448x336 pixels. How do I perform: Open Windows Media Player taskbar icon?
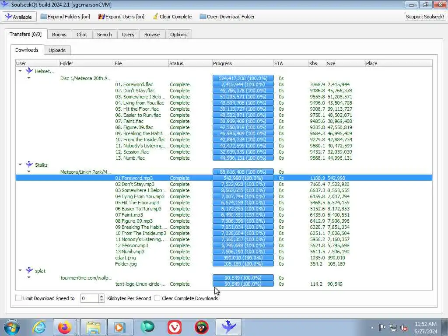pos(120,327)
